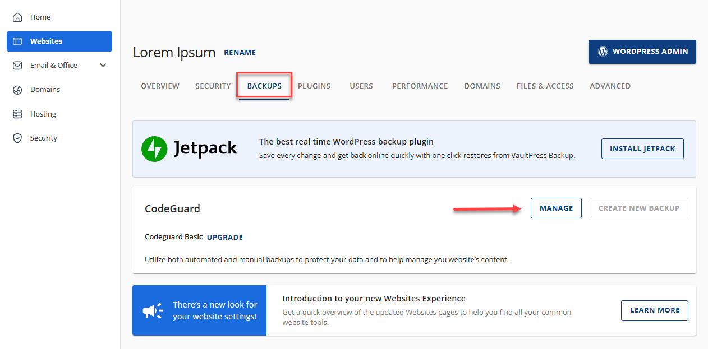Click Install Jetpack button

coord(642,149)
